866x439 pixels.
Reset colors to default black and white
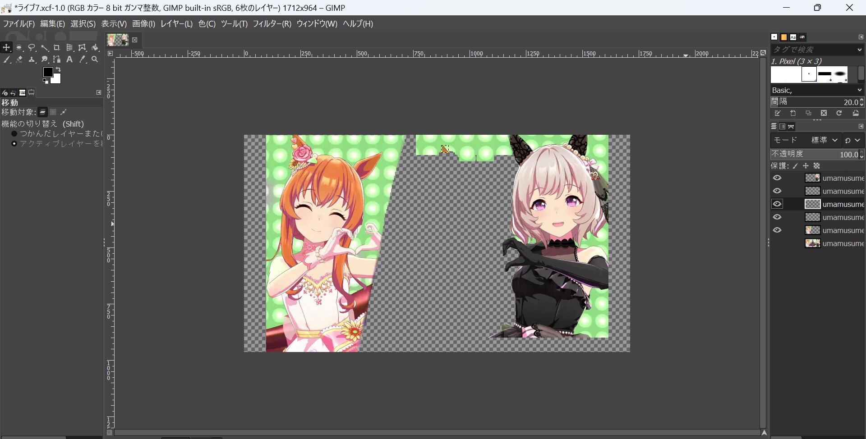46,81
